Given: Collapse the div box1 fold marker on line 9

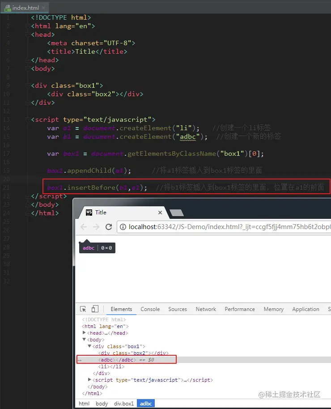Looking at the screenshot, I should tap(27, 85).
